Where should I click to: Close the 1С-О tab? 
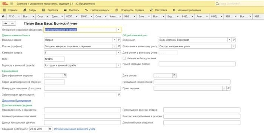[x=19, y=16]
